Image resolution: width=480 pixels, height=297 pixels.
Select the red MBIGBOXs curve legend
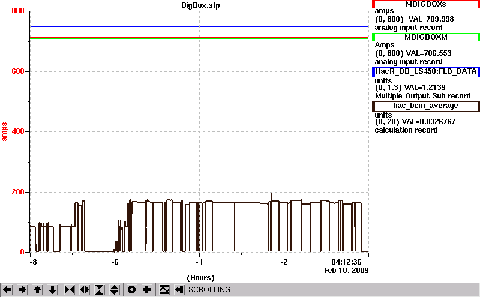[426, 4]
